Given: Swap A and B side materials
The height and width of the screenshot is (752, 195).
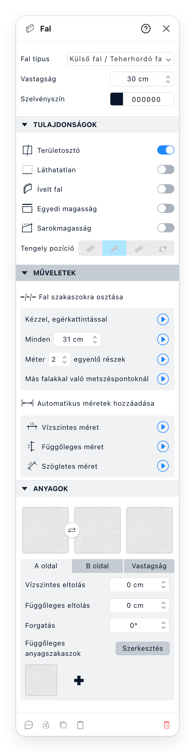Looking at the screenshot, I should [x=72, y=530].
